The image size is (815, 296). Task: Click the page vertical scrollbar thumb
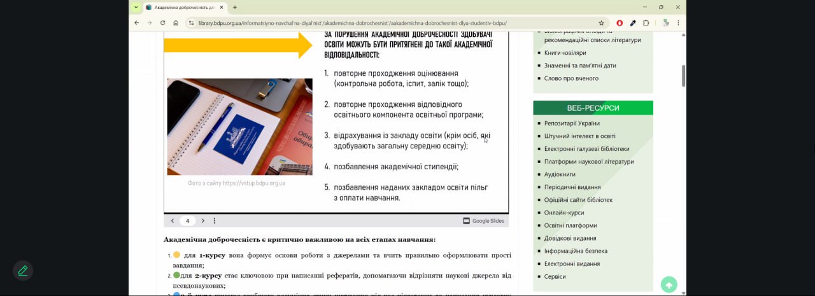click(x=684, y=76)
